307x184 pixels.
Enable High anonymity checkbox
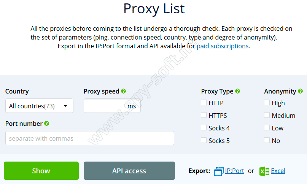[x=267, y=103]
